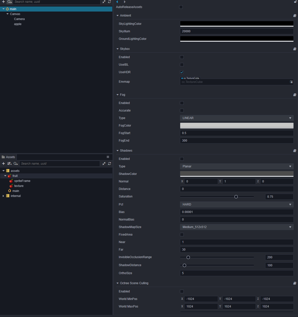Click the Saturation slider handle

click(x=236, y=197)
